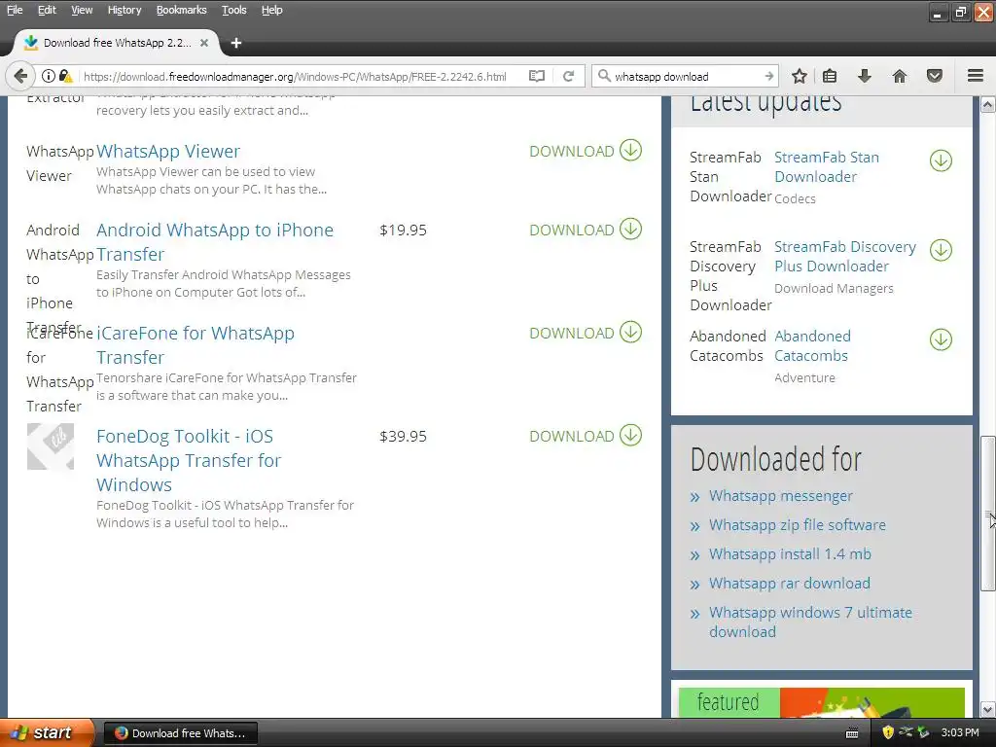Click Whatsapp zip file software link

[798, 525]
